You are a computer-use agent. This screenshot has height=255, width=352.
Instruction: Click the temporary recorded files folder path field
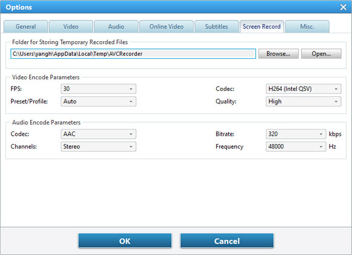(133, 54)
